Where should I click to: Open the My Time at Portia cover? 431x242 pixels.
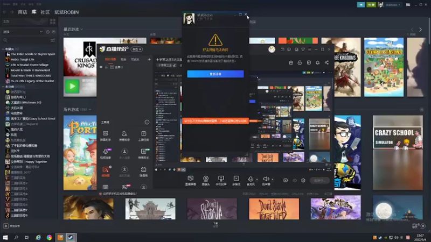[80, 153]
